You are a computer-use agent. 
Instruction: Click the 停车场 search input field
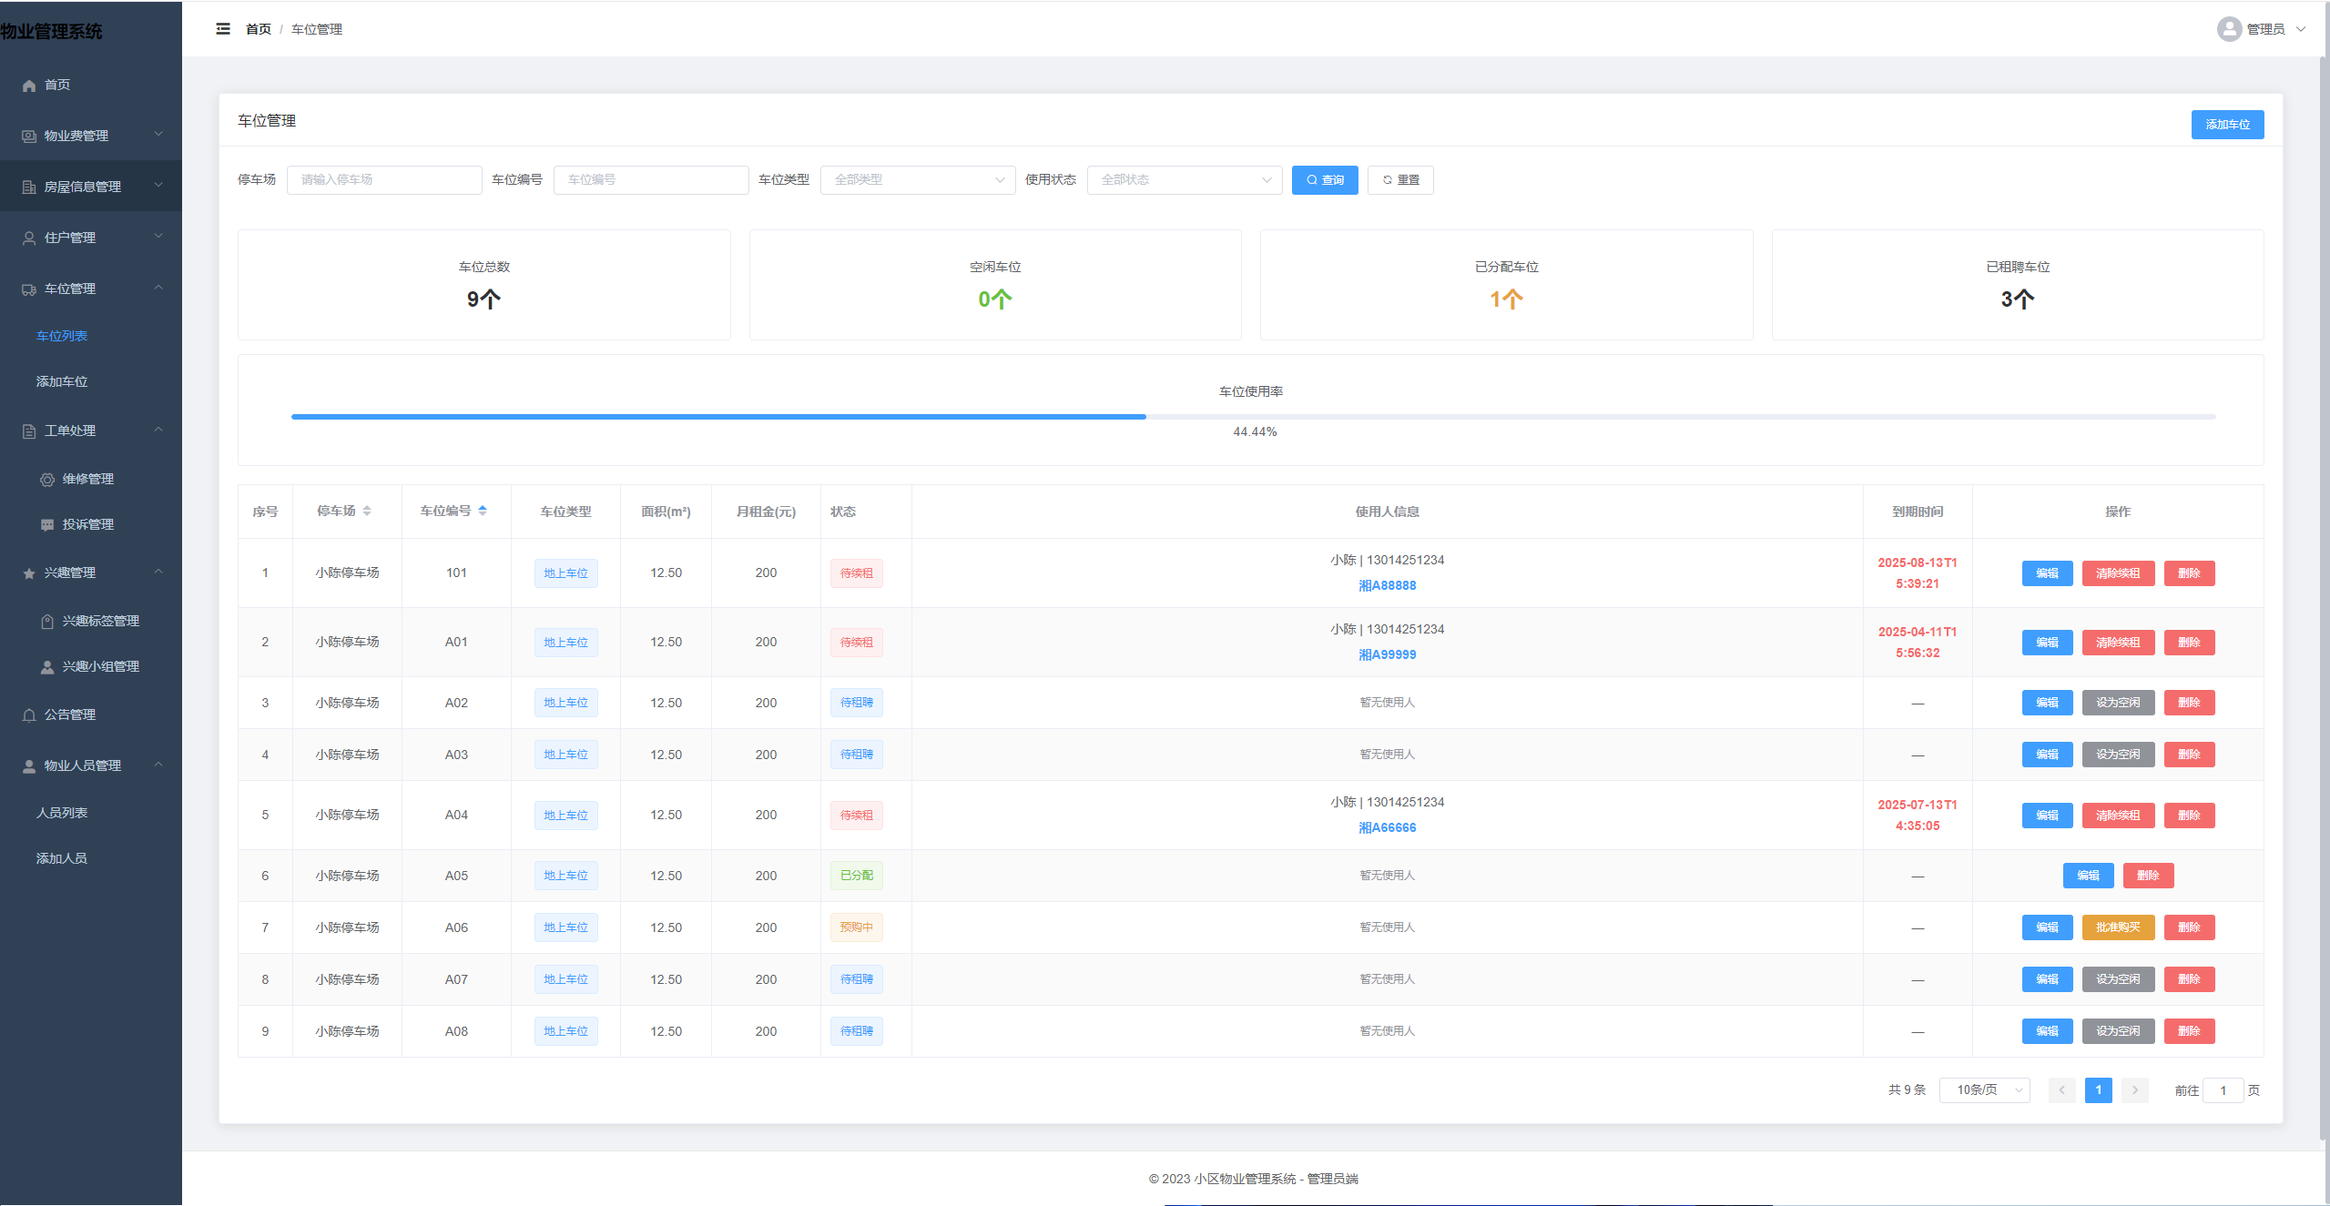click(384, 180)
